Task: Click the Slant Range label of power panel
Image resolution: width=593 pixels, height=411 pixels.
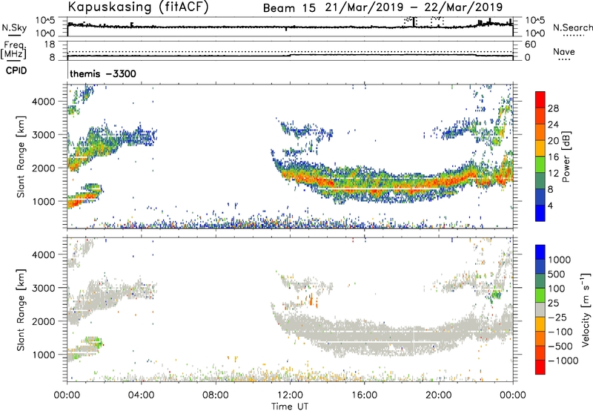Action: point(21,157)
